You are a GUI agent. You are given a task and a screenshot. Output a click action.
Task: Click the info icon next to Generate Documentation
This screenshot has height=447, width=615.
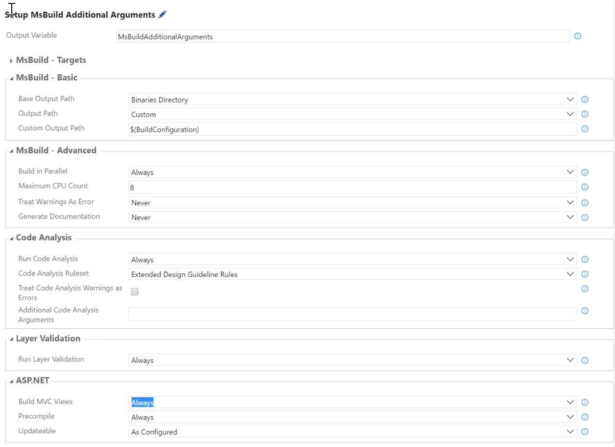click(584, 217)
